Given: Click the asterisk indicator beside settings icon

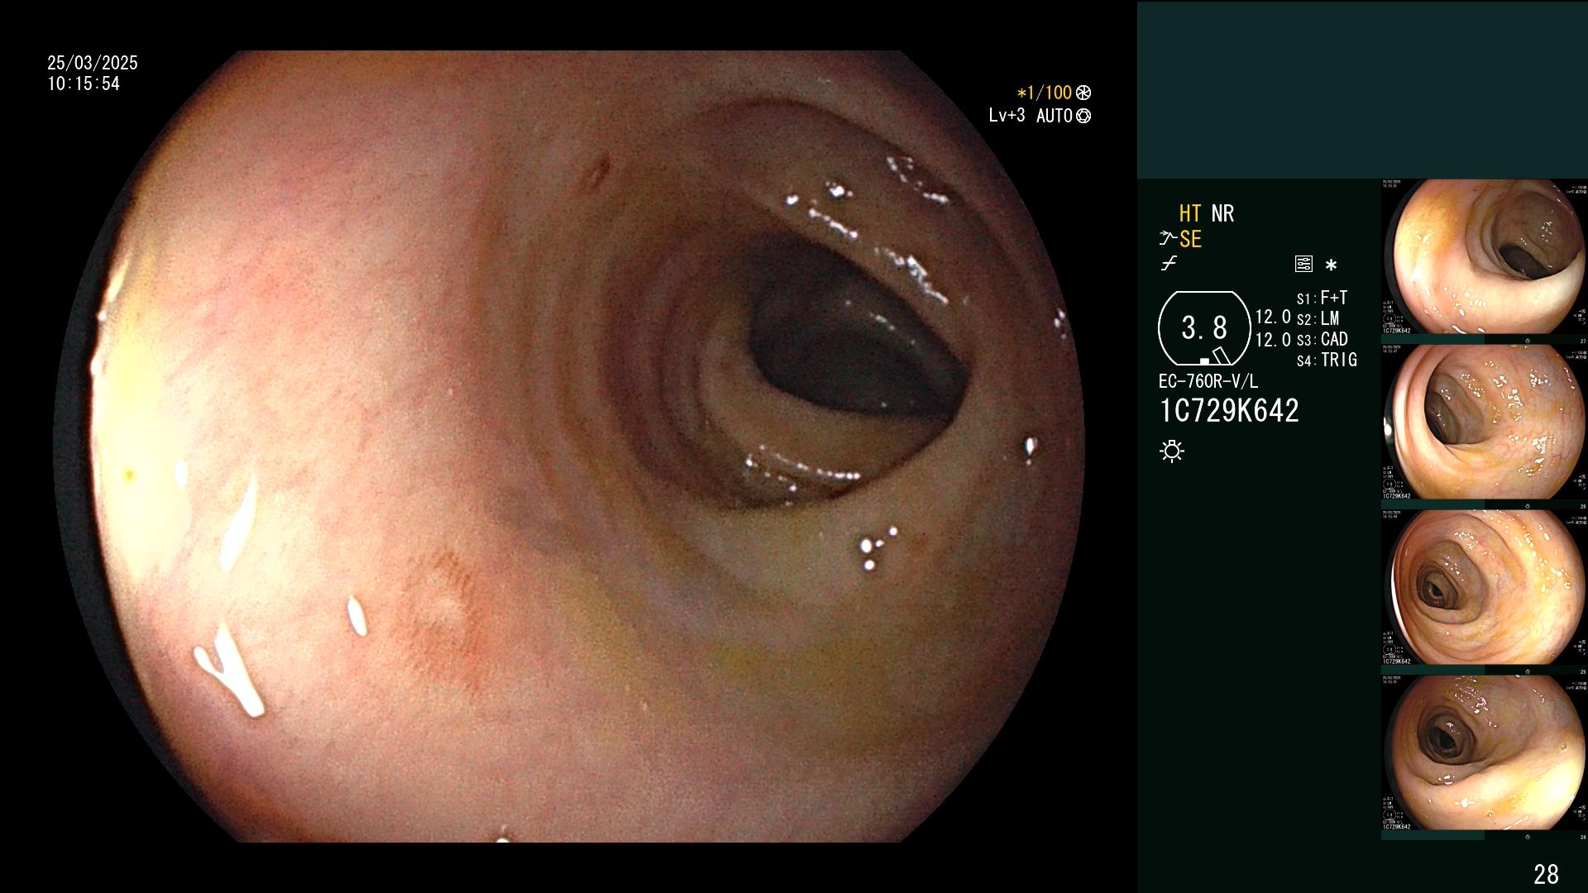Looking at the screenshot, I should [x=1331, y=265].
